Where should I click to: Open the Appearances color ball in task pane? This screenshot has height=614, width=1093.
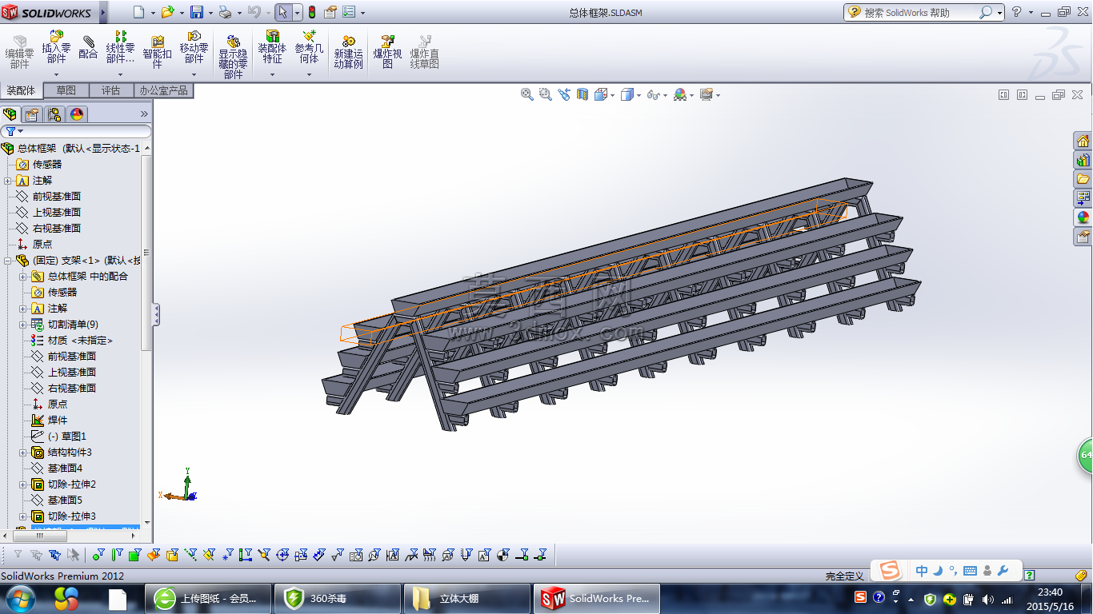pyautogui.click(x=1083, y=217)
